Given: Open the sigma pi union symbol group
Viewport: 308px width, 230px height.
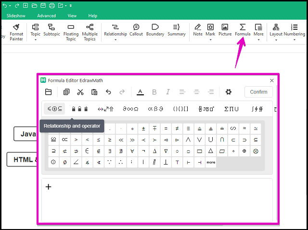Looking at the screenshot, I should (x=231, y=109).
